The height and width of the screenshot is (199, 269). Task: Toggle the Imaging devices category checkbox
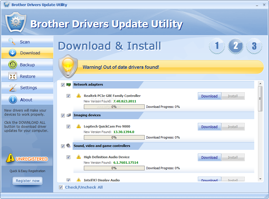click(x=63, y=115)
